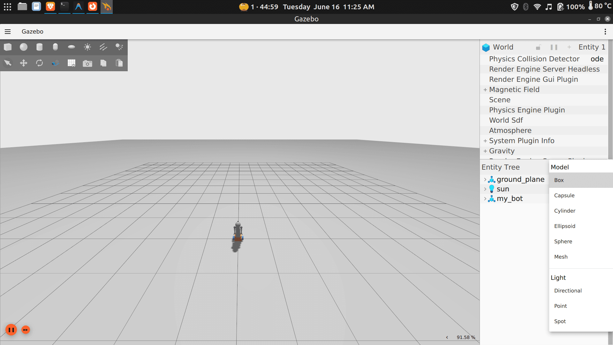Open the Activities app grid icon
Image resolution: width=613 pixels, height=345 pixels.
tap(8, 7)
